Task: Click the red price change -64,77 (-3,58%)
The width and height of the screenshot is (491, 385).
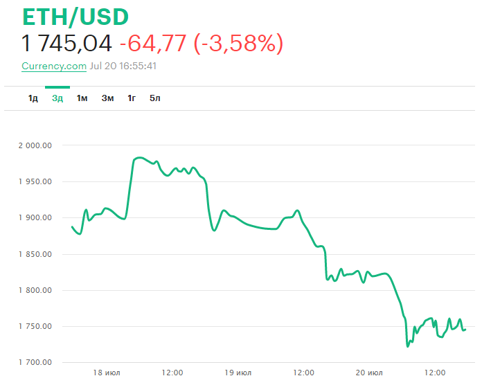Action: (201, 44)
